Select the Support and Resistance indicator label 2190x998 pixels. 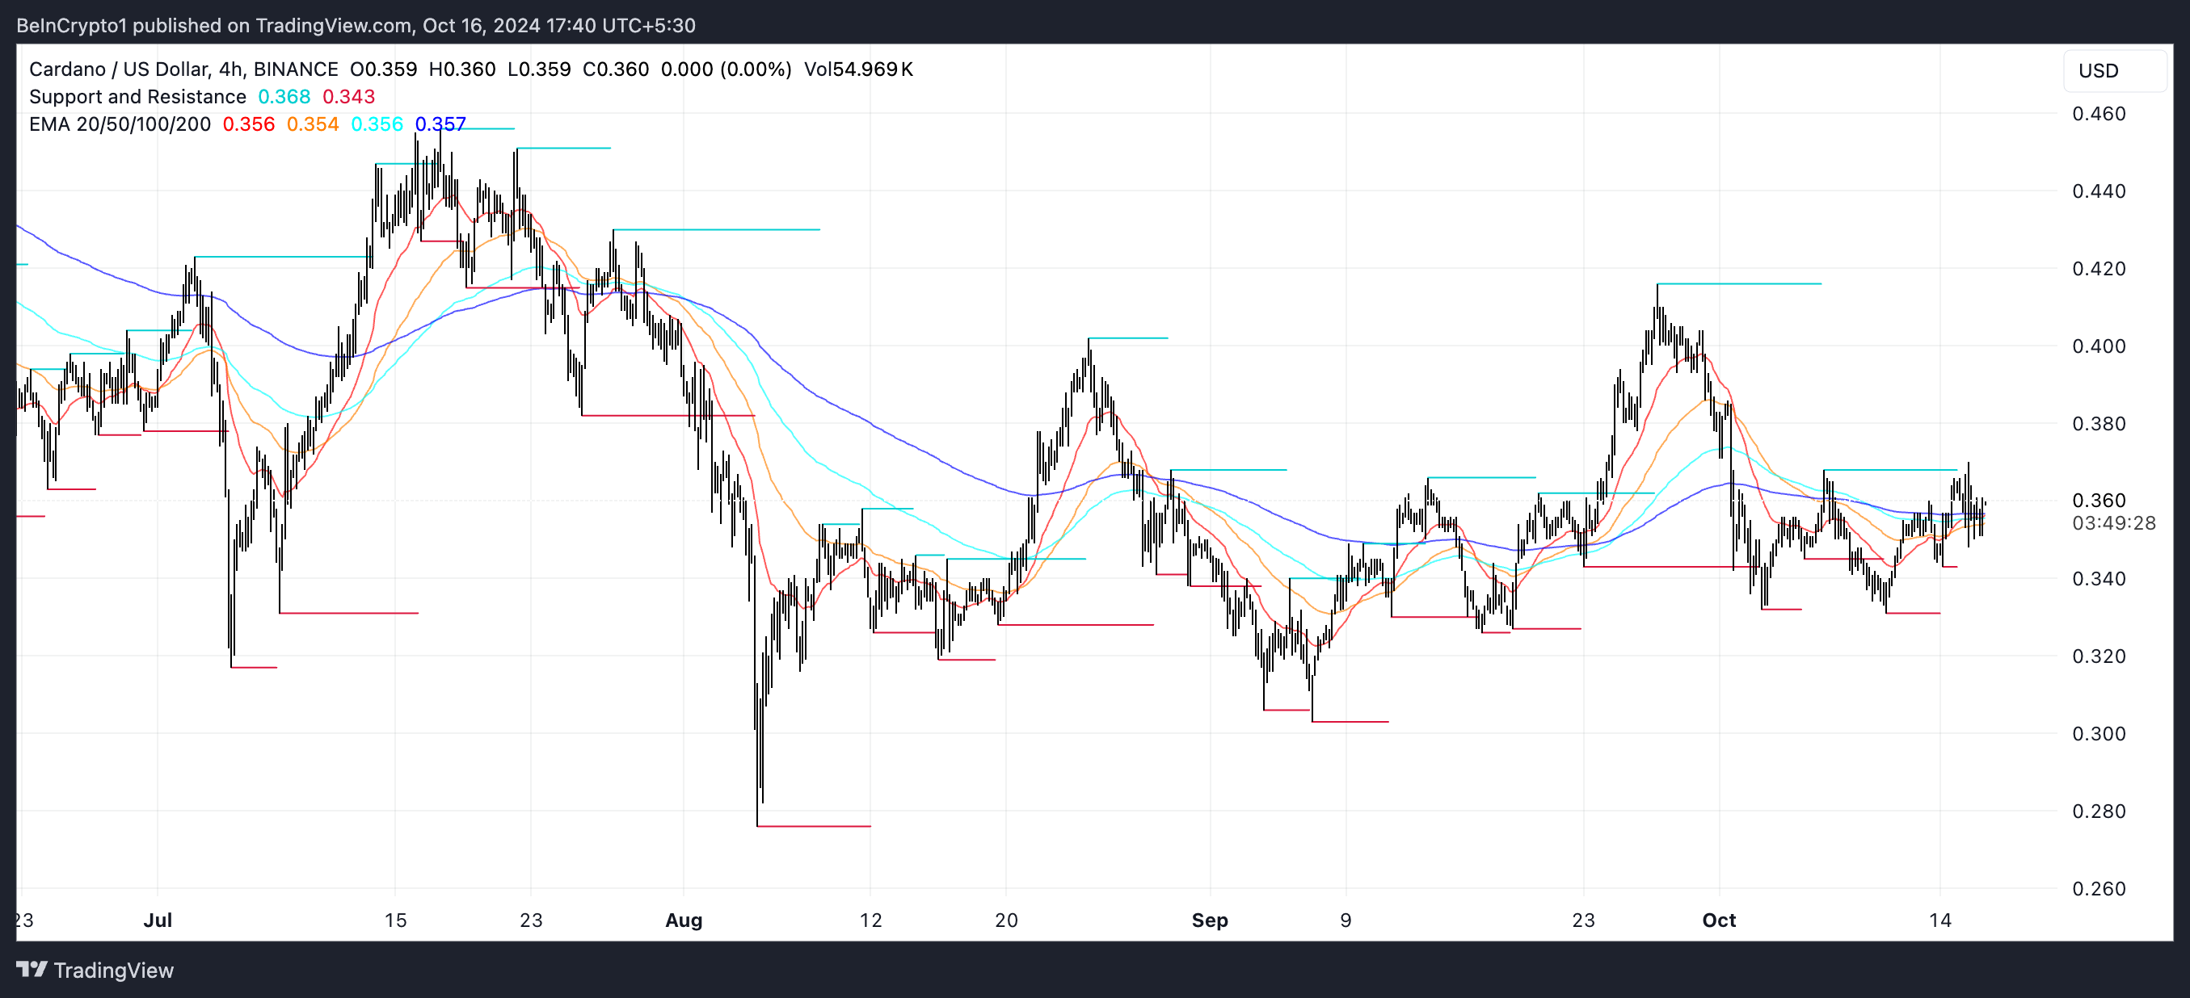tap(137, 97)
